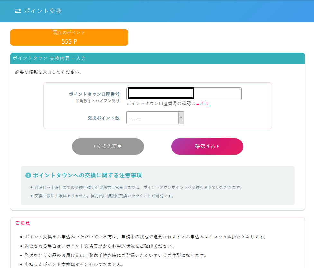The image size is (314, 268).
Task: Open the コチラ account number link
Action: 202,104
